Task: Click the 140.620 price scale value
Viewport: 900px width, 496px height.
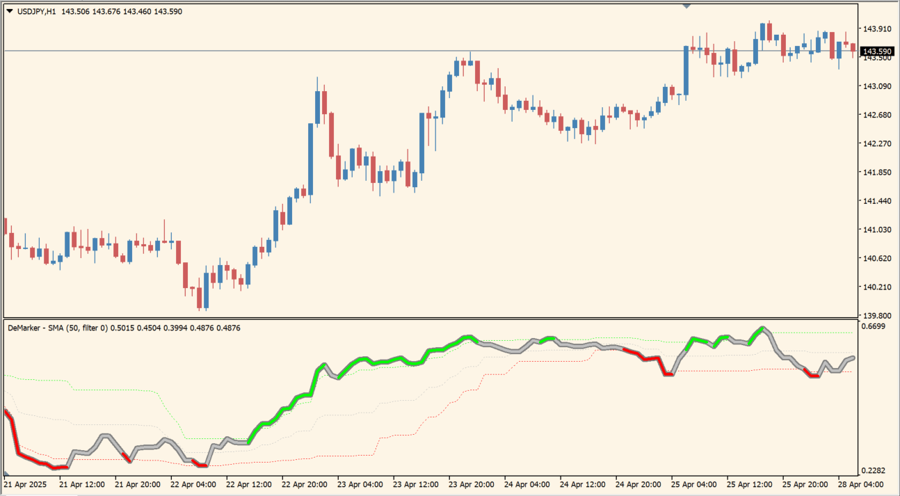Action: 877,258
